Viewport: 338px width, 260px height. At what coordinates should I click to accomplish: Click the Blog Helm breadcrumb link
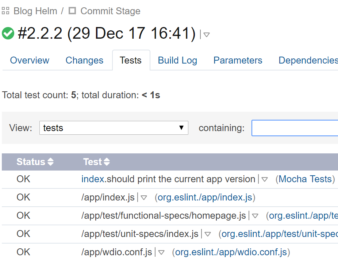click(35, 11)
